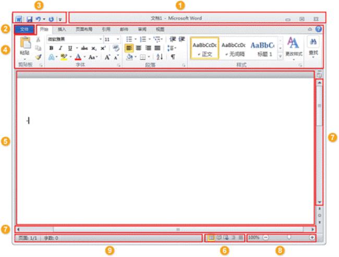Click the Shading paint bucket icon
The image size is (339, 257).
tap(129, 57)
